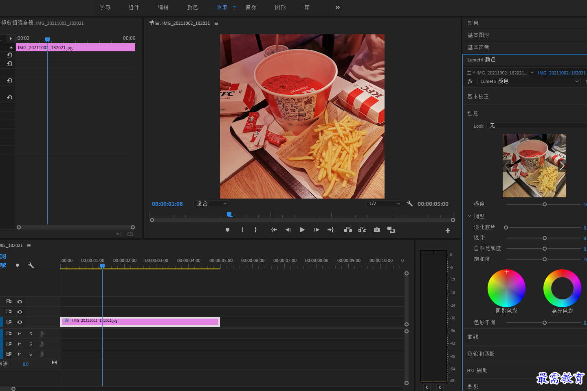This screenshot has height=391, width=587.
Task: Play the sequence in Program monitor
Action: (x=302, y=230)
